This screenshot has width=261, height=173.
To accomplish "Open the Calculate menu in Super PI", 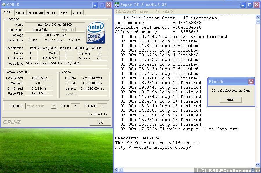I will [x=126, y=12].
